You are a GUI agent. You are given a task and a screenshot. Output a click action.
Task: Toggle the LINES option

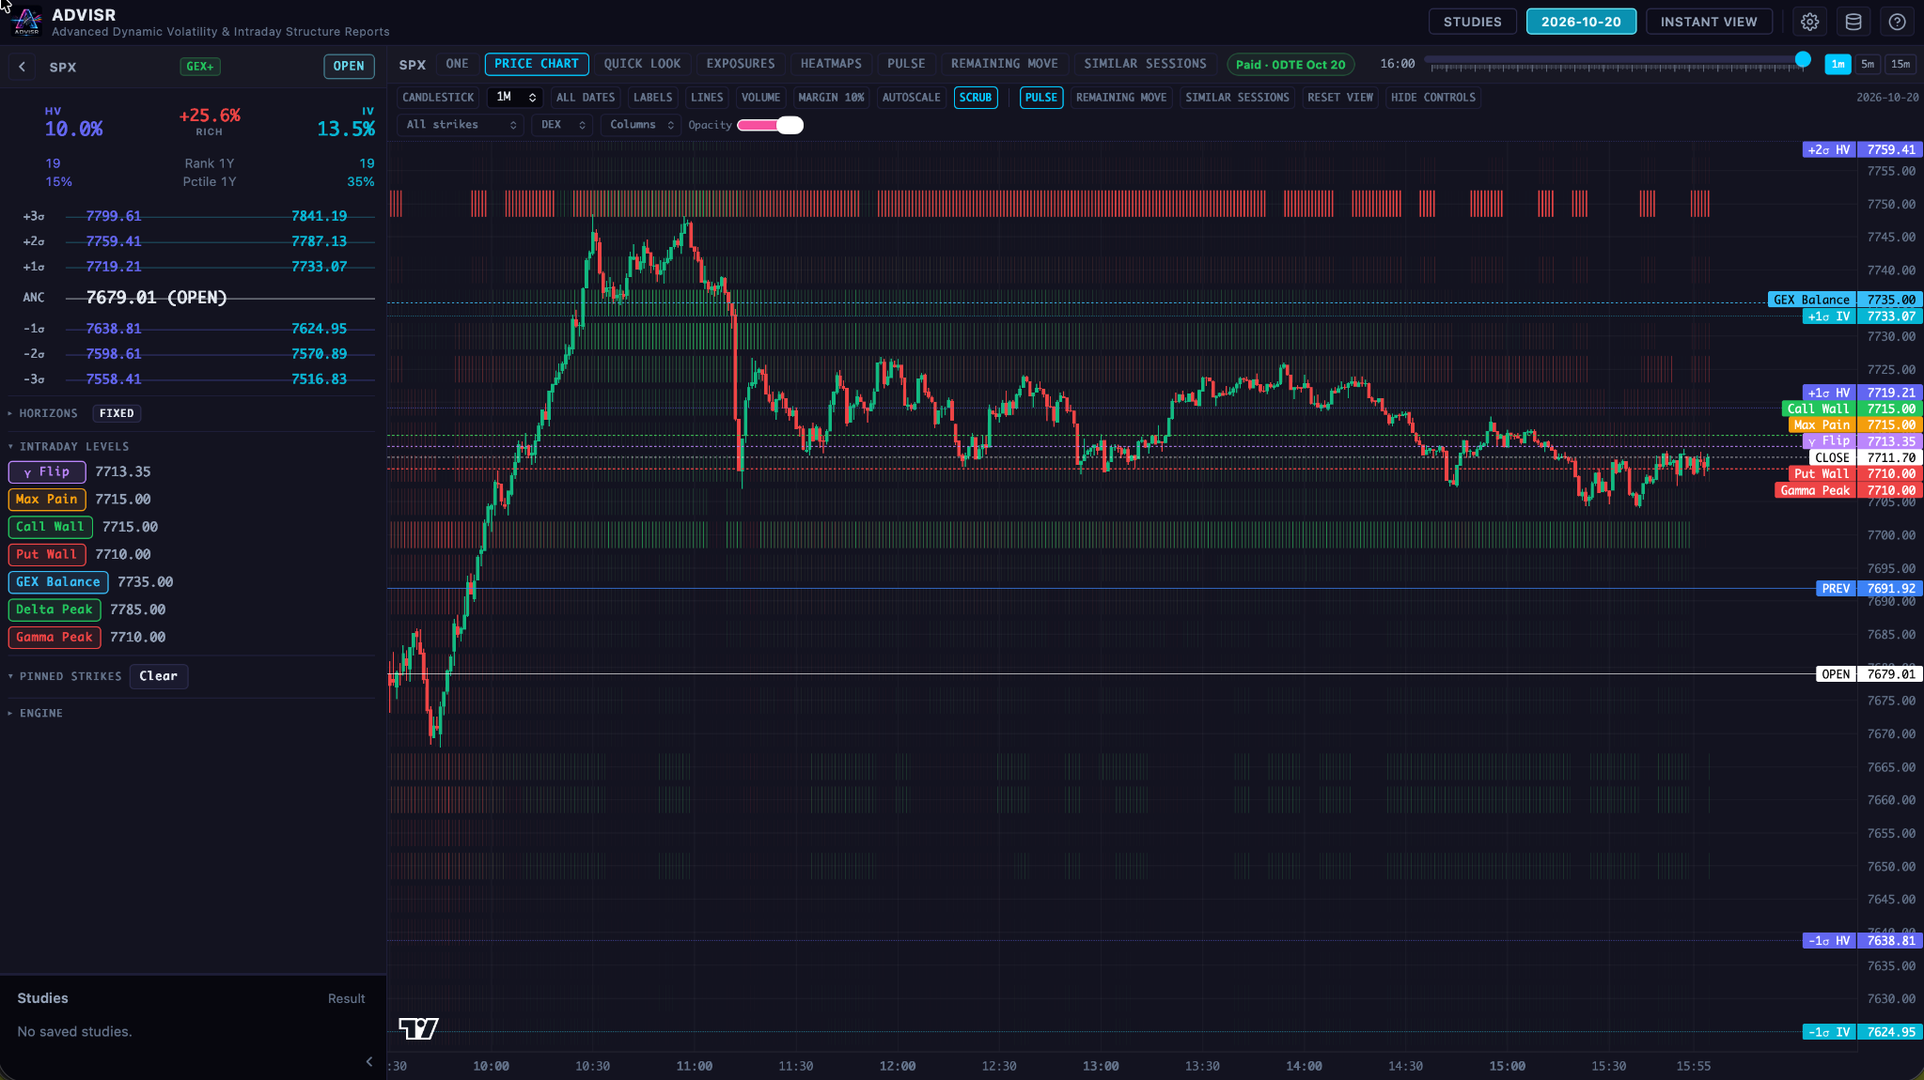[x=707, y=98]
